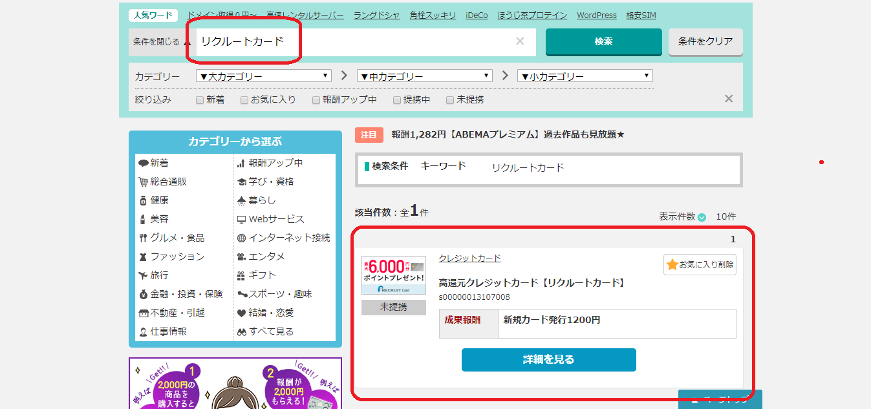Choose the 暮らし category icon
871x409 pixels.
coord(241,201)
